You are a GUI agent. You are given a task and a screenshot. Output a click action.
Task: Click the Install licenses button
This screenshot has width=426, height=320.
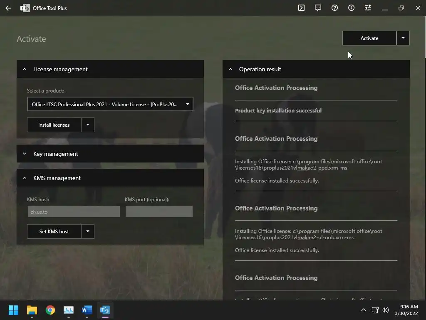(x=54, y=125)
